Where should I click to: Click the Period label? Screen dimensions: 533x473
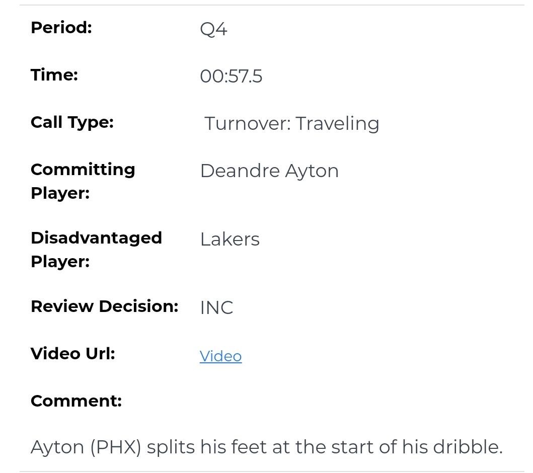pos(61,28)
